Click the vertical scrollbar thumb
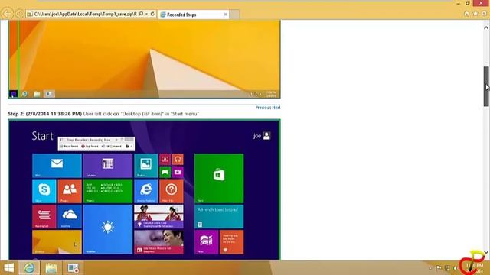The height and width of the screenshot is (275, 490). coord(486,86)
